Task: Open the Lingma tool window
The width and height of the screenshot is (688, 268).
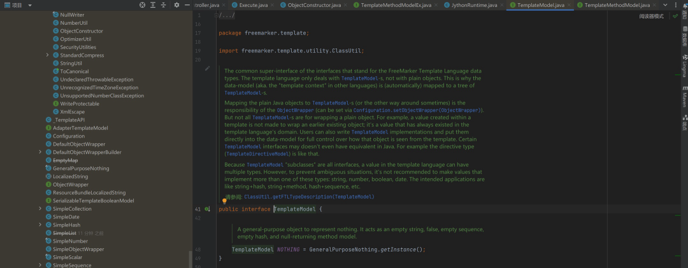Action: pyautogui.click(x=684, y=66)
